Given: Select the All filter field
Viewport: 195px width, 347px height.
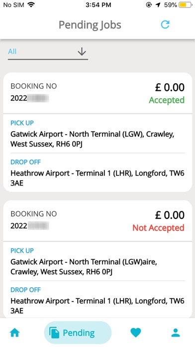Looking at the screenshot, I should coord(48,52).
